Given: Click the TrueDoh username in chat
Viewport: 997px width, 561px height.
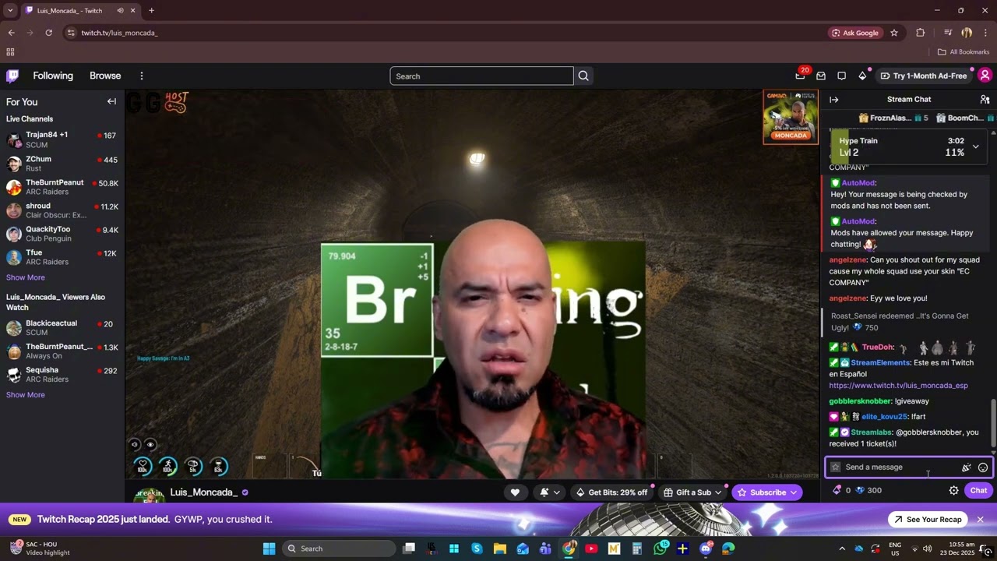Looking at the screenshot, I should 878,348.
